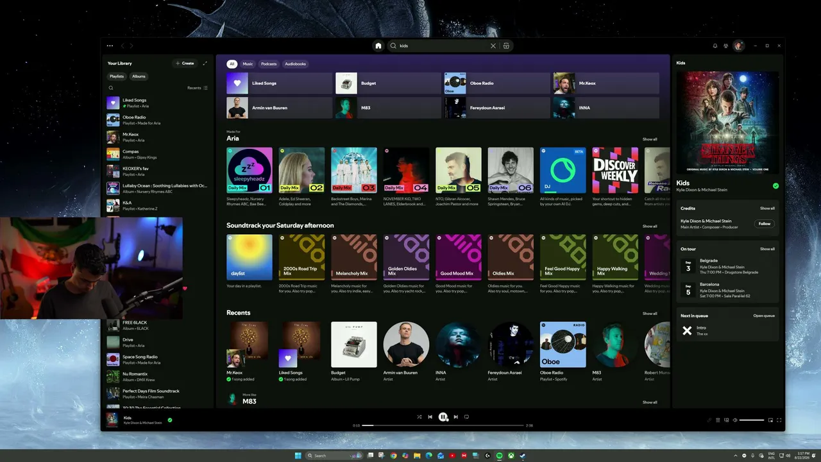Open the user profile avatar menu
Viewport: 821px width, 462px height.
739,46
